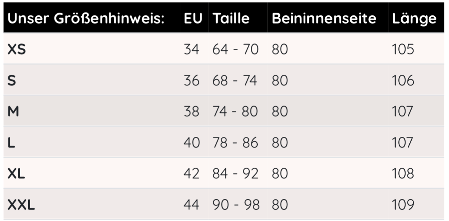449x221 pixels.
Task: Select the Beininnenseite column header
Action: (x=324, y=19)
